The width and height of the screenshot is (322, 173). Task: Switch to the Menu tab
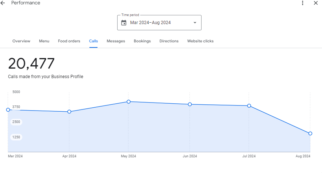pos(44,41)
